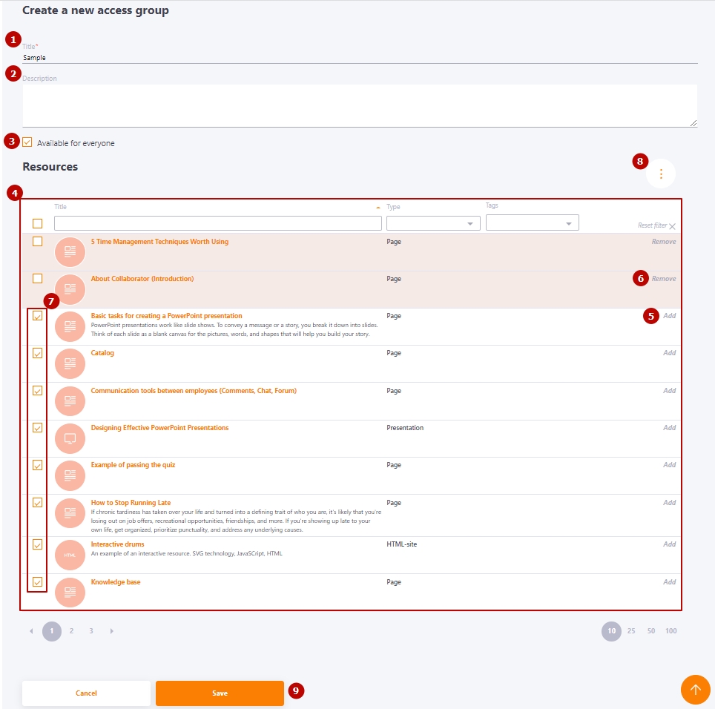This screenshot has height=709, width=715.
Task: Click the Description text area
Action: (356, 104)
